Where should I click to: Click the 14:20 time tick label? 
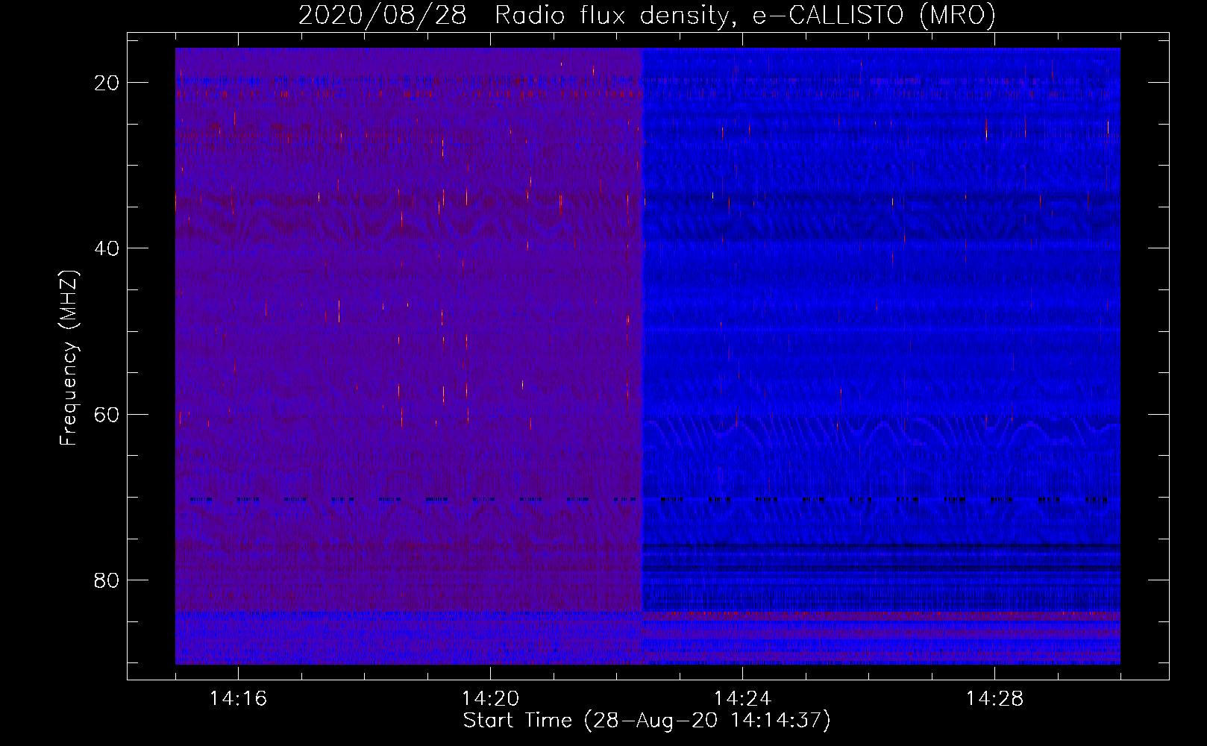(x=490, y=699)
